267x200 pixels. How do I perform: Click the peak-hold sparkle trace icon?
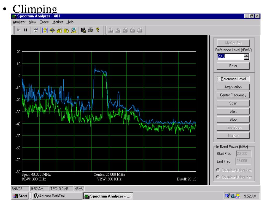(x=74, y=30)
